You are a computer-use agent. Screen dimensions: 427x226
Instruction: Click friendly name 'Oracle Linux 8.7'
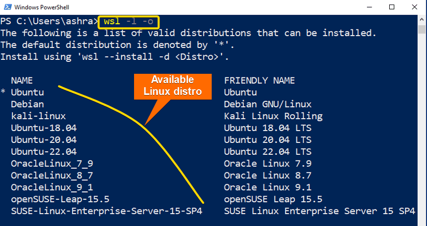coord(268,175)
